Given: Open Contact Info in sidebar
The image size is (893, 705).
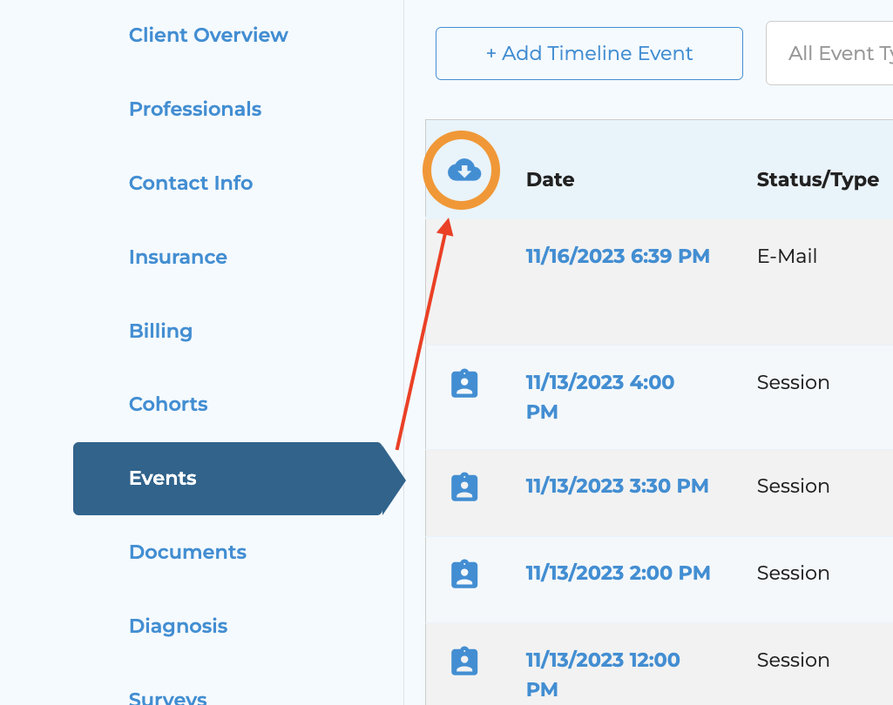Looking at the screenshot, I should pyautogui.click(x=191, y=184).
